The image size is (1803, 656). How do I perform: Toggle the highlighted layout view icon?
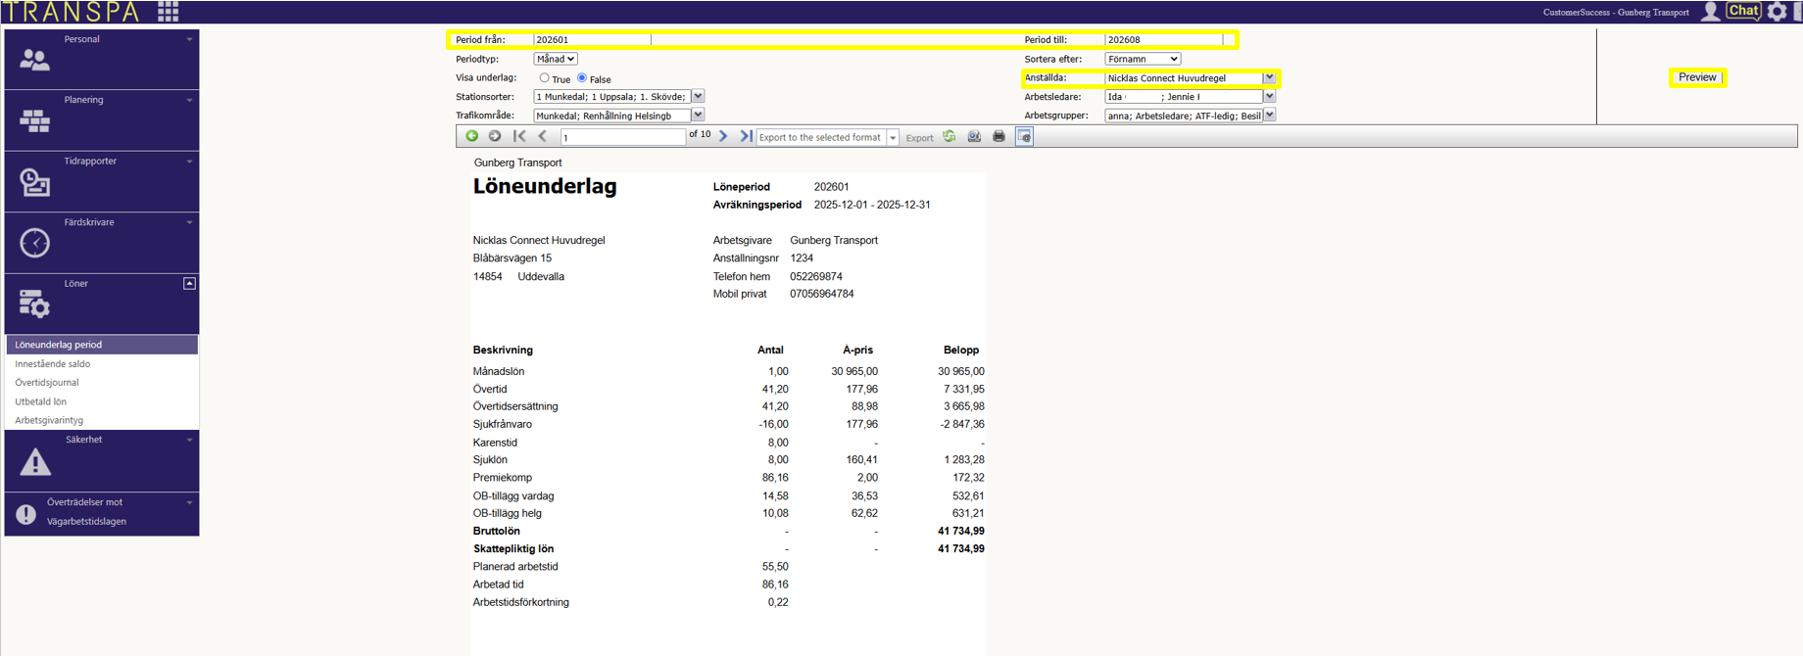pos(1024,136)
